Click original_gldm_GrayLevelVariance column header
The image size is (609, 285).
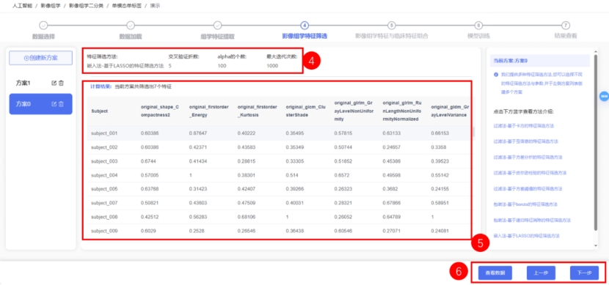450,111
